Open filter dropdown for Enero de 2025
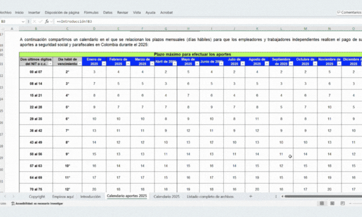Viewport: 362px width, 217px height. [x=104, y=64]
